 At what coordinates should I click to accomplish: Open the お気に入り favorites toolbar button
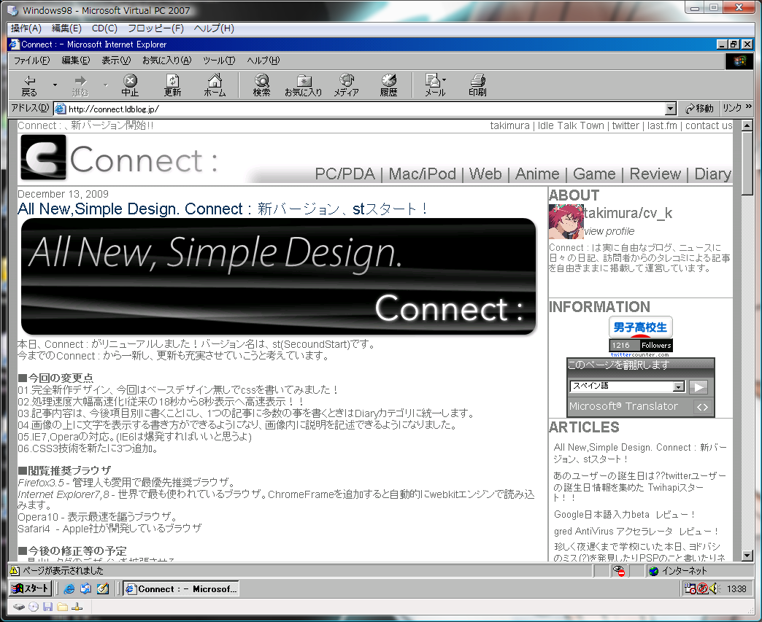click(303, 85)
